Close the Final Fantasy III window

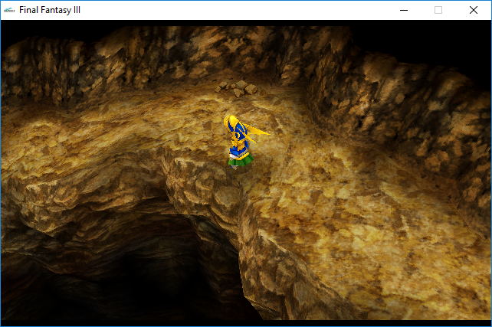(x=474, y=10)
